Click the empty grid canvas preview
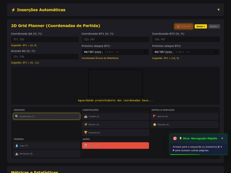This screenshot has width=231, height=173. [115, 83]
